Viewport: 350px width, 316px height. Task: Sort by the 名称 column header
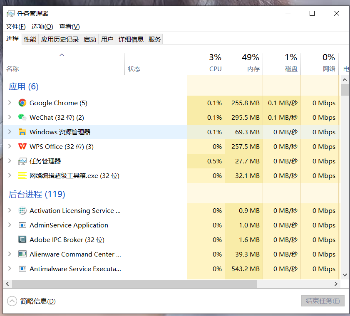pyautogui.click(x=64, y=64)
